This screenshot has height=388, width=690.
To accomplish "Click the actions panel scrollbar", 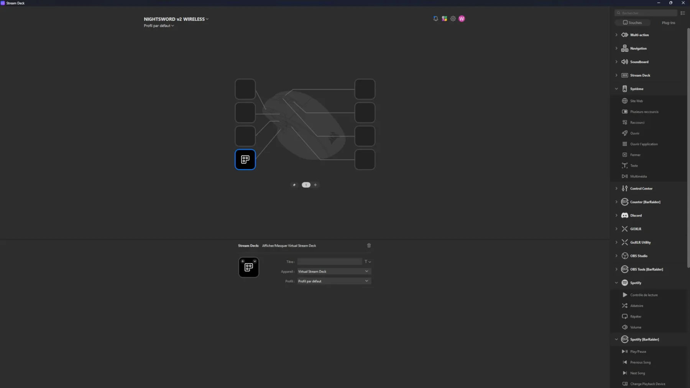I will [x=688, y=147].
